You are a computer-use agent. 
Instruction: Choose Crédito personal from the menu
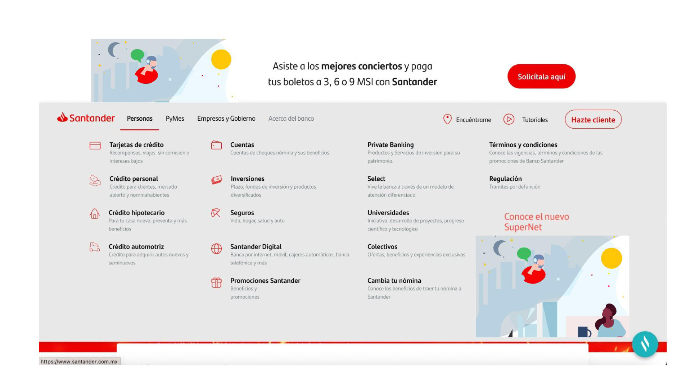point(134,179)
